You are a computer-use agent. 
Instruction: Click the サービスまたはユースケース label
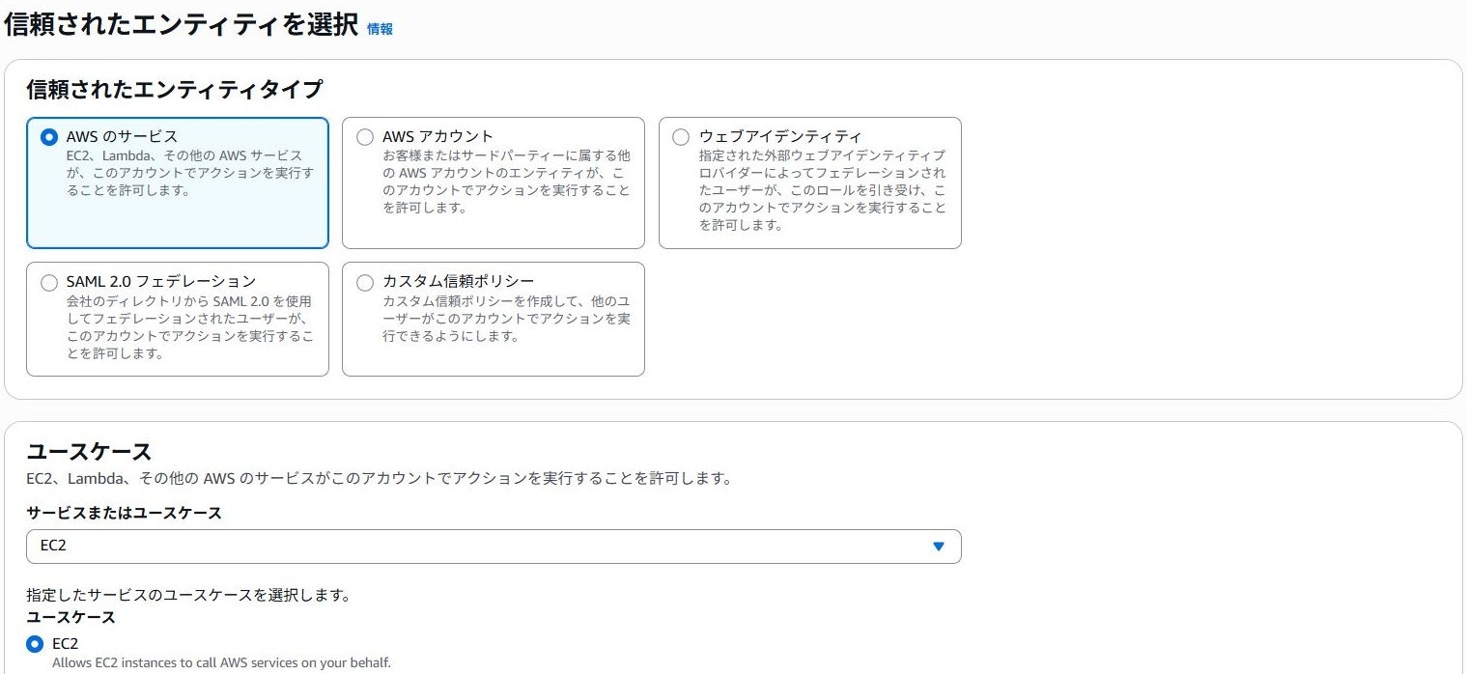[x=124, y=513]
